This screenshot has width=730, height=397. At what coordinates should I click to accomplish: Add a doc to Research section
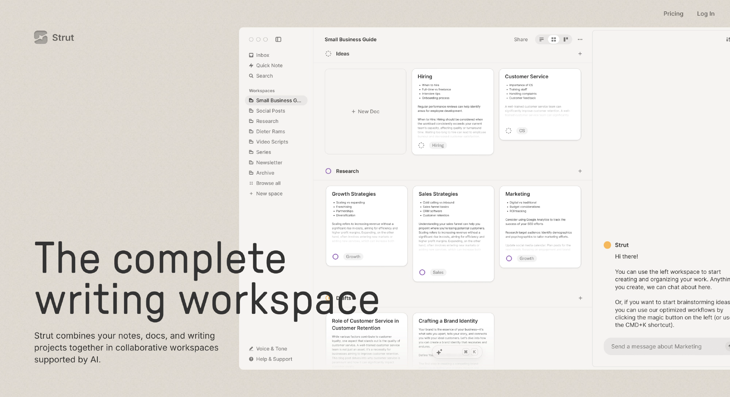click(x=580, y=171)
